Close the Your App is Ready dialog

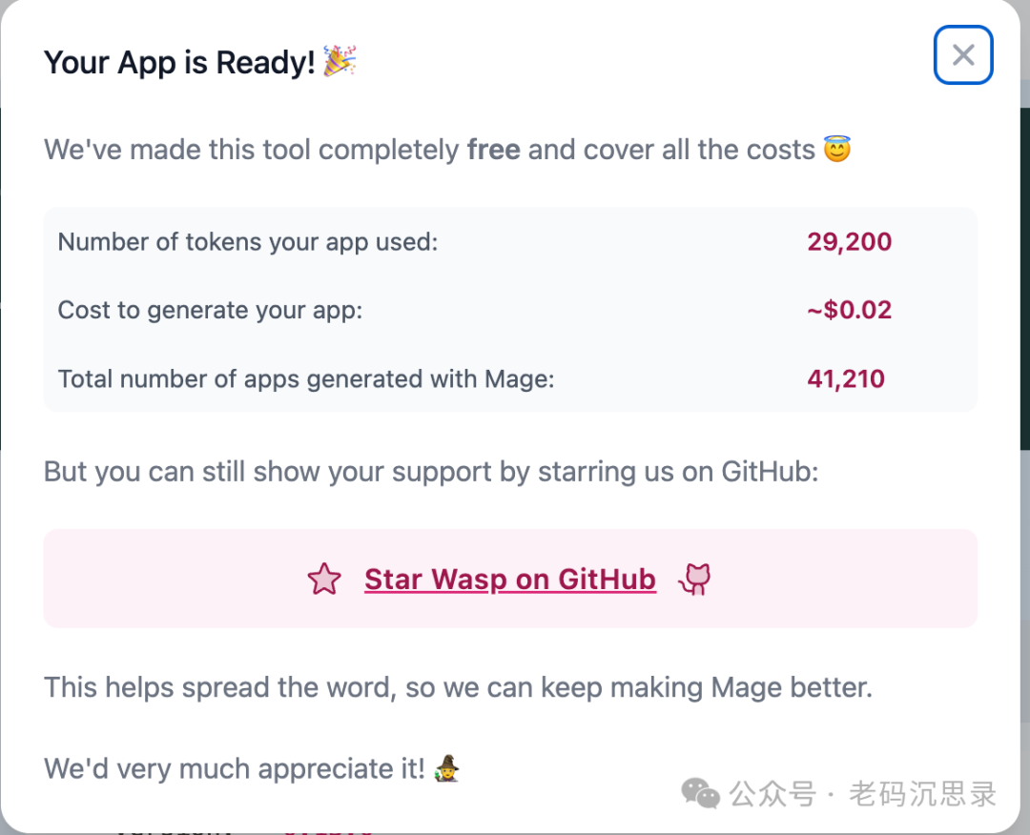(x=963, y=55)
